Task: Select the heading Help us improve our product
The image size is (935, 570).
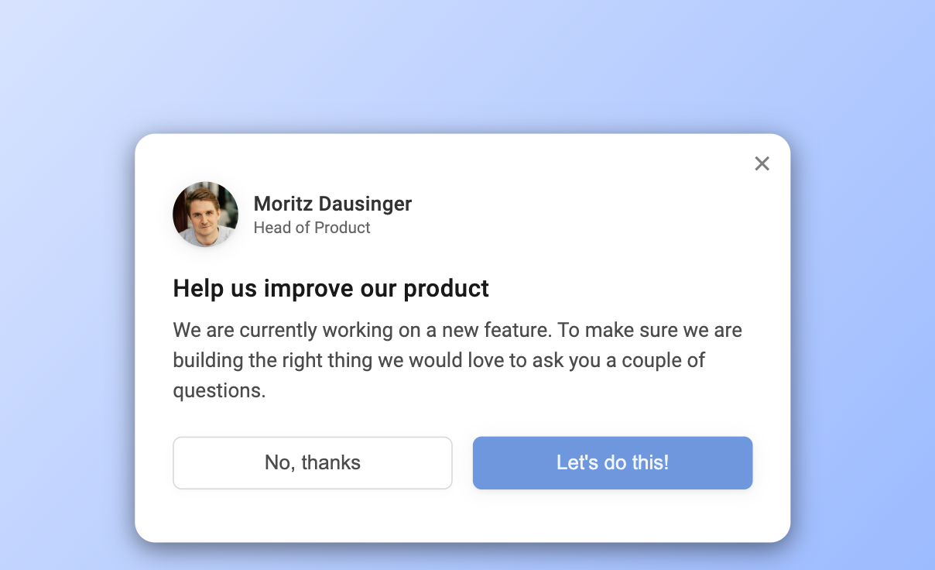Action: 331,288
